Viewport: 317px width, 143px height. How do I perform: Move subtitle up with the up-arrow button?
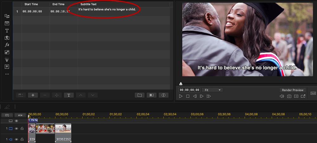point(81,95)
